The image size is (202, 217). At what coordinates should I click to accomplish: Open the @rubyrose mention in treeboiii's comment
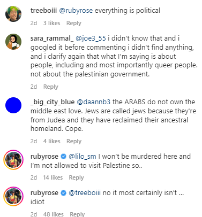pos(76,11)
